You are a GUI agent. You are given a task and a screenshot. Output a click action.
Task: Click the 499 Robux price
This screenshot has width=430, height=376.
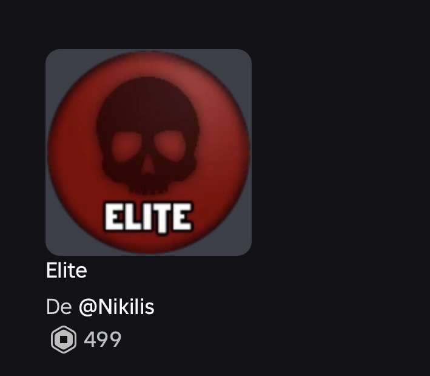pos(102,340)
